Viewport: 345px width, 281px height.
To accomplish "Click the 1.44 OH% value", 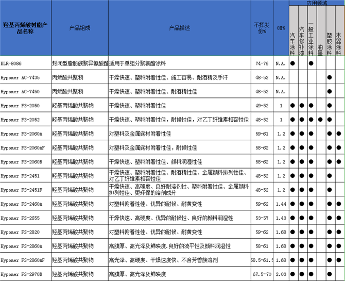I will click(x=281, y=204).
